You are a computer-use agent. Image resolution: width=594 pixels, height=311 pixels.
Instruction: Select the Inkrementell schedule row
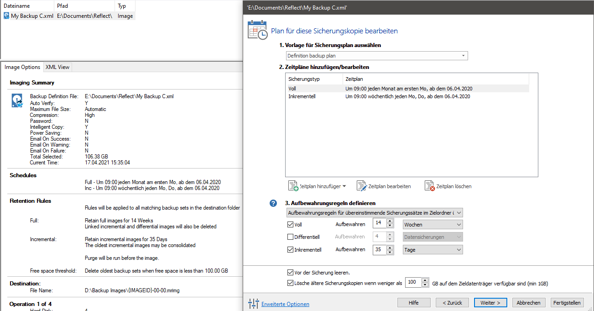click(x=407, y=96)
